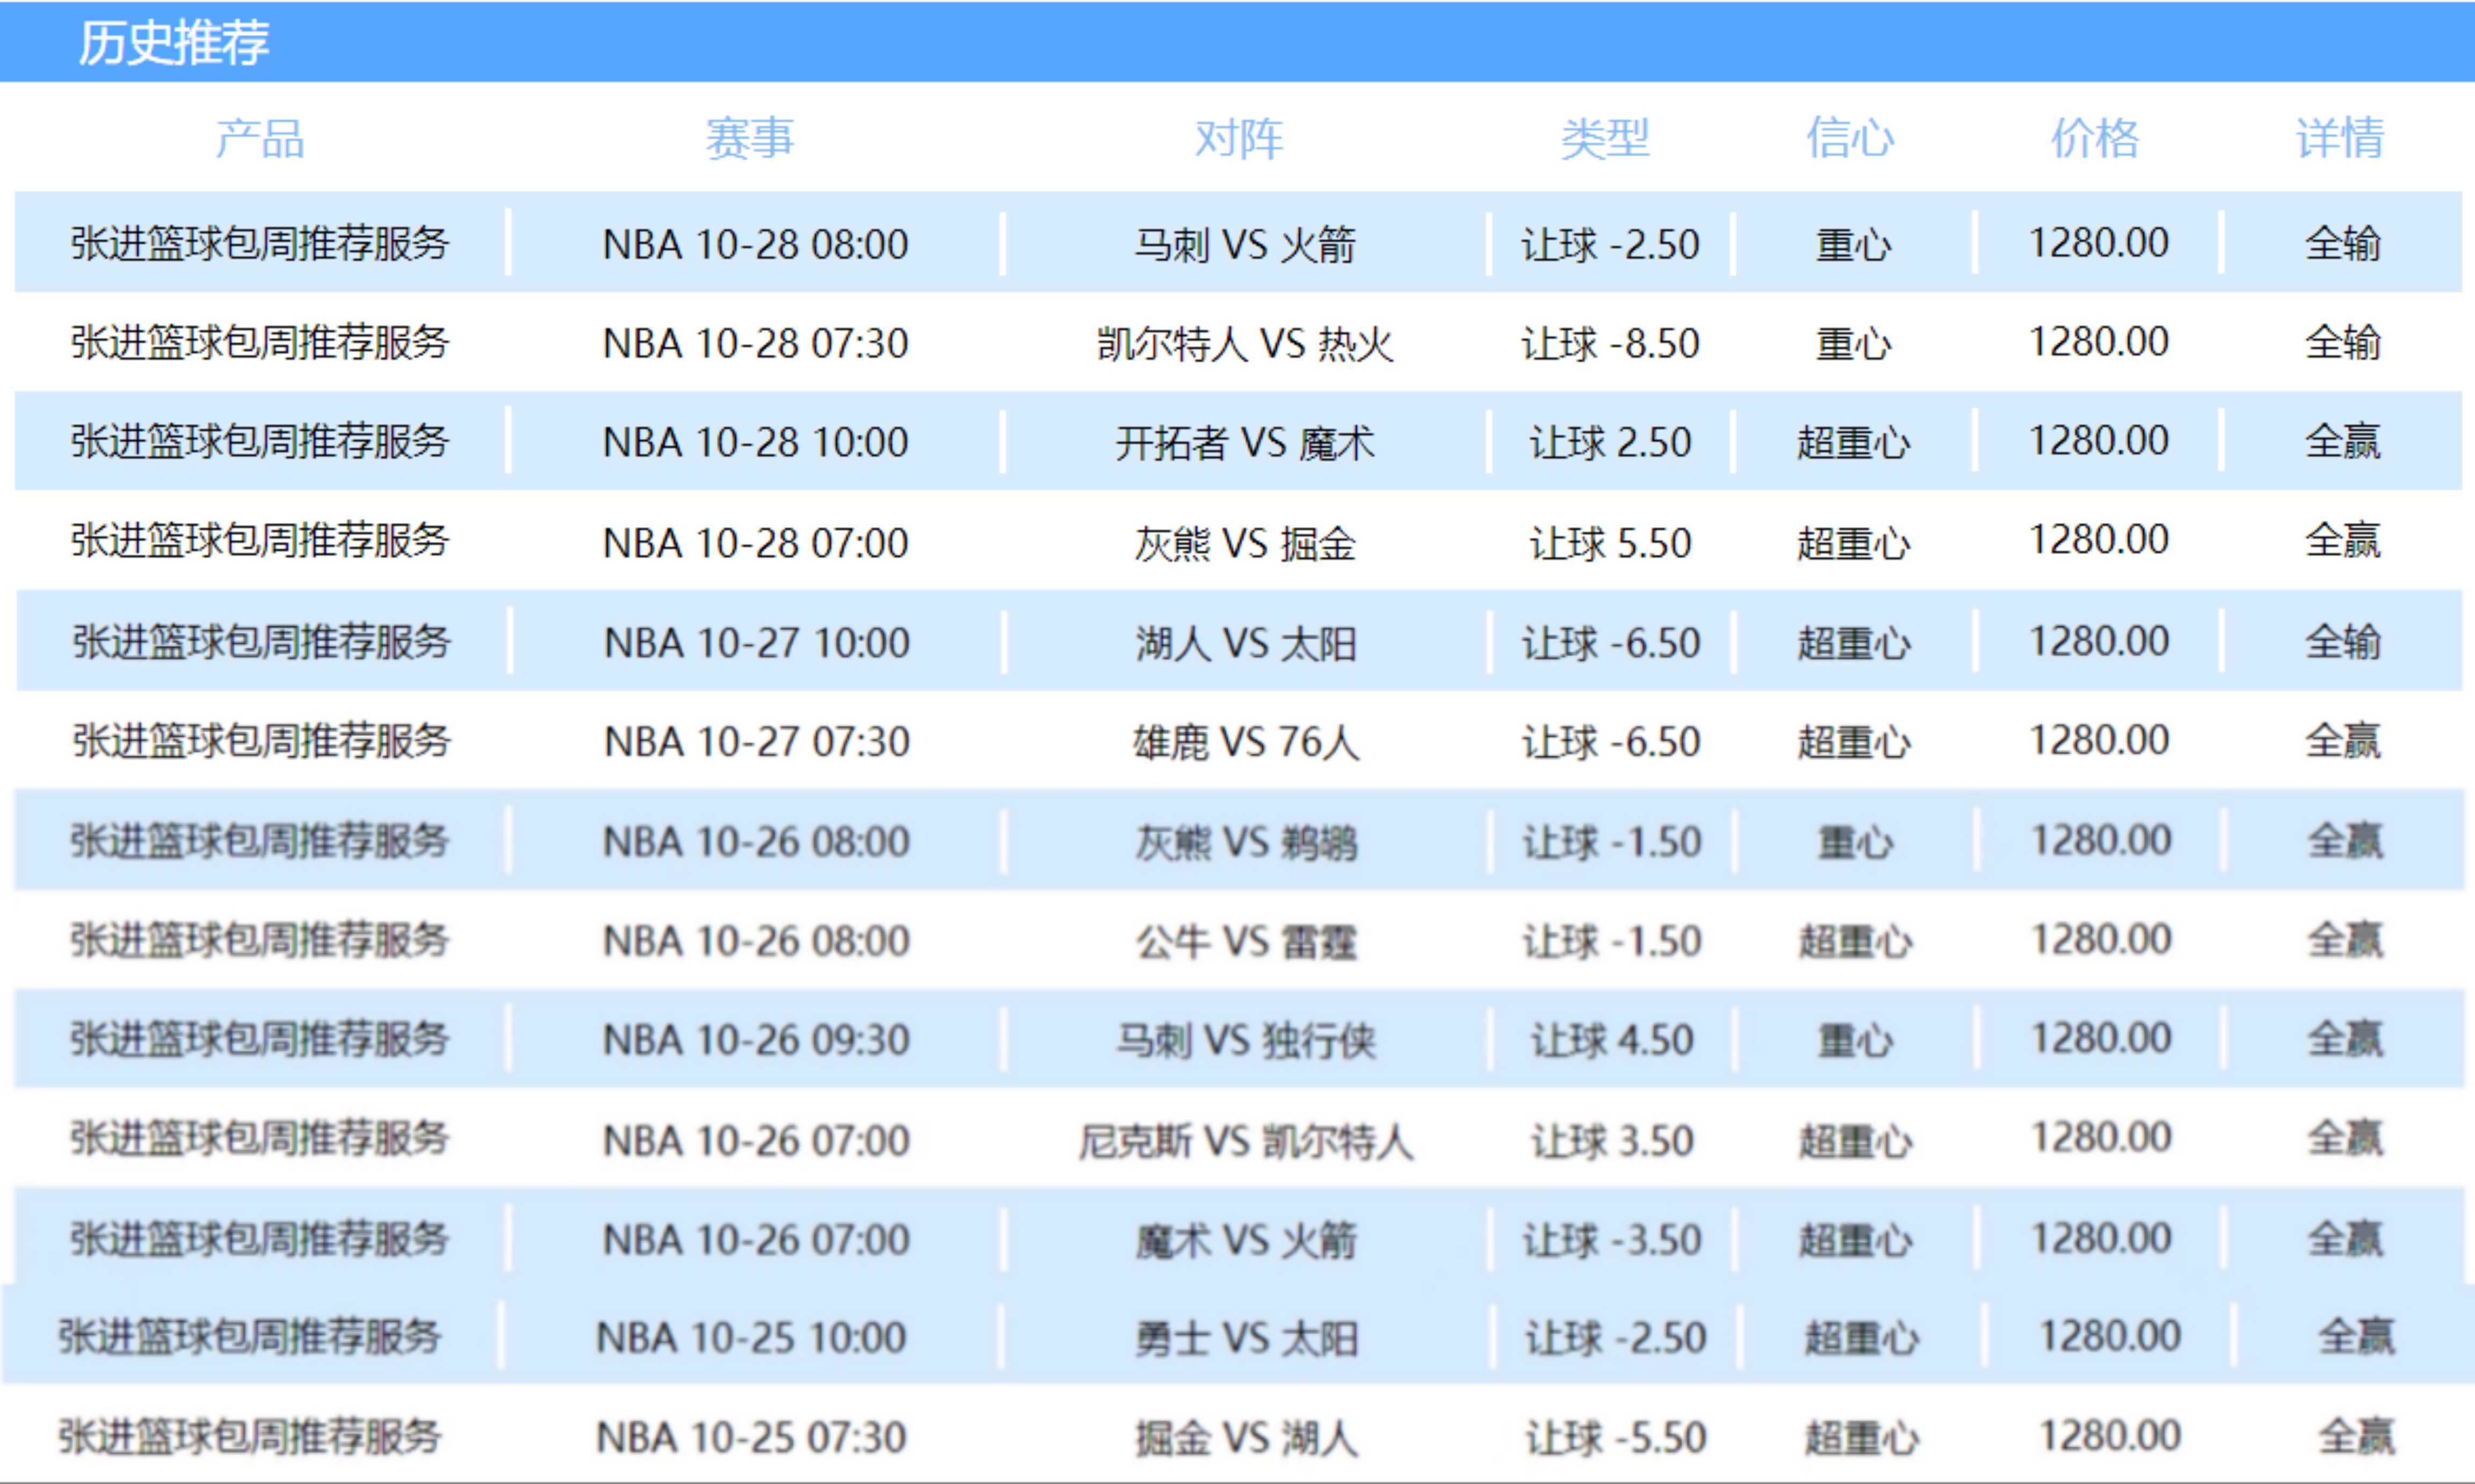Click the 产品 column header
The width and height of the screenshot is (2475, 1484).
coord(260,138)
